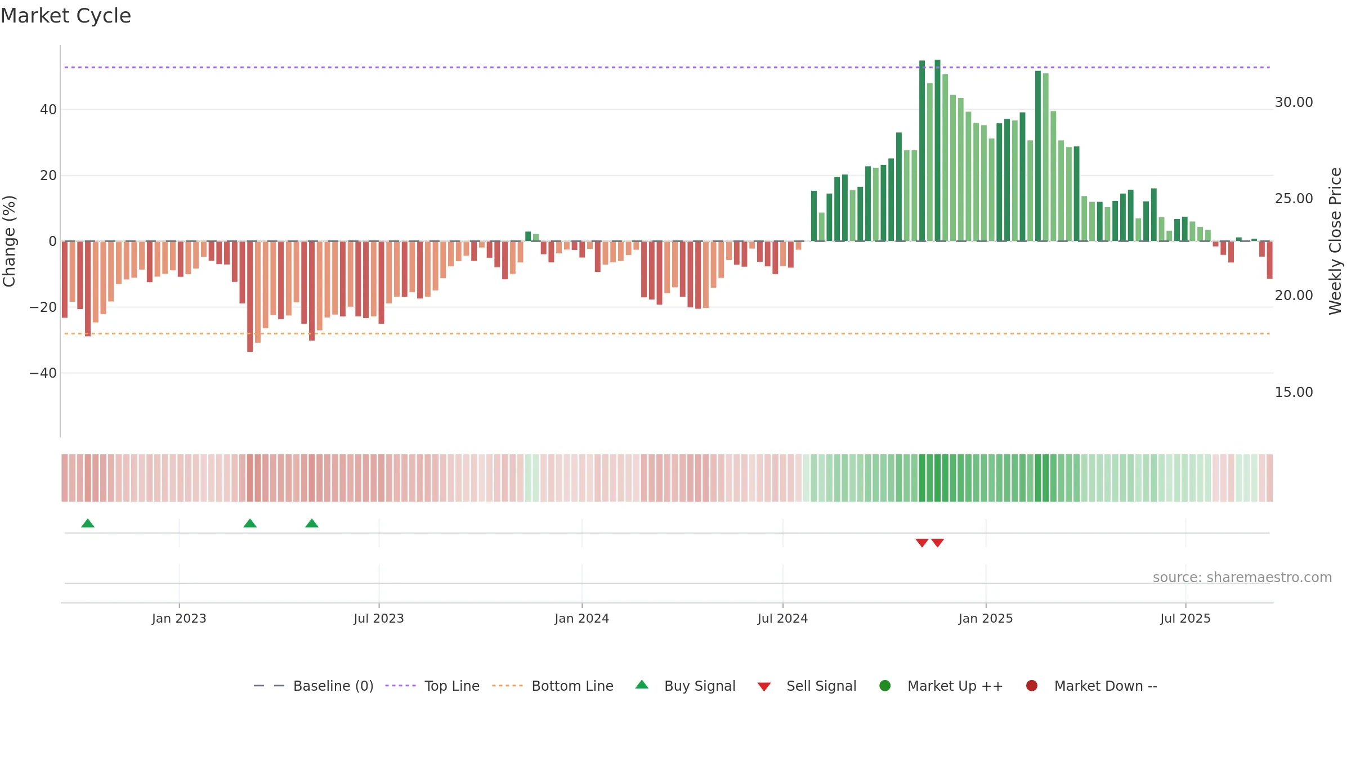Click the −40 change axis label
This screenshot has width=1351, height=760.
coord(43,373)
